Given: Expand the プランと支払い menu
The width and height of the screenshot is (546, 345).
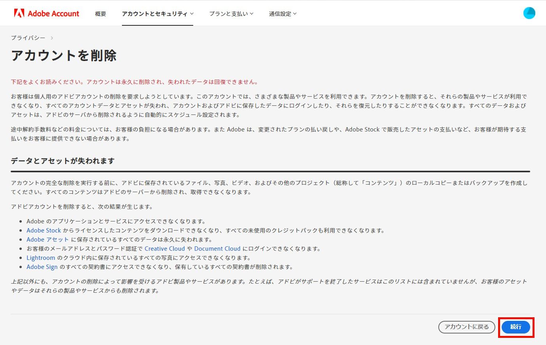Looking at the screenshot, I should (x=231, y=14).
